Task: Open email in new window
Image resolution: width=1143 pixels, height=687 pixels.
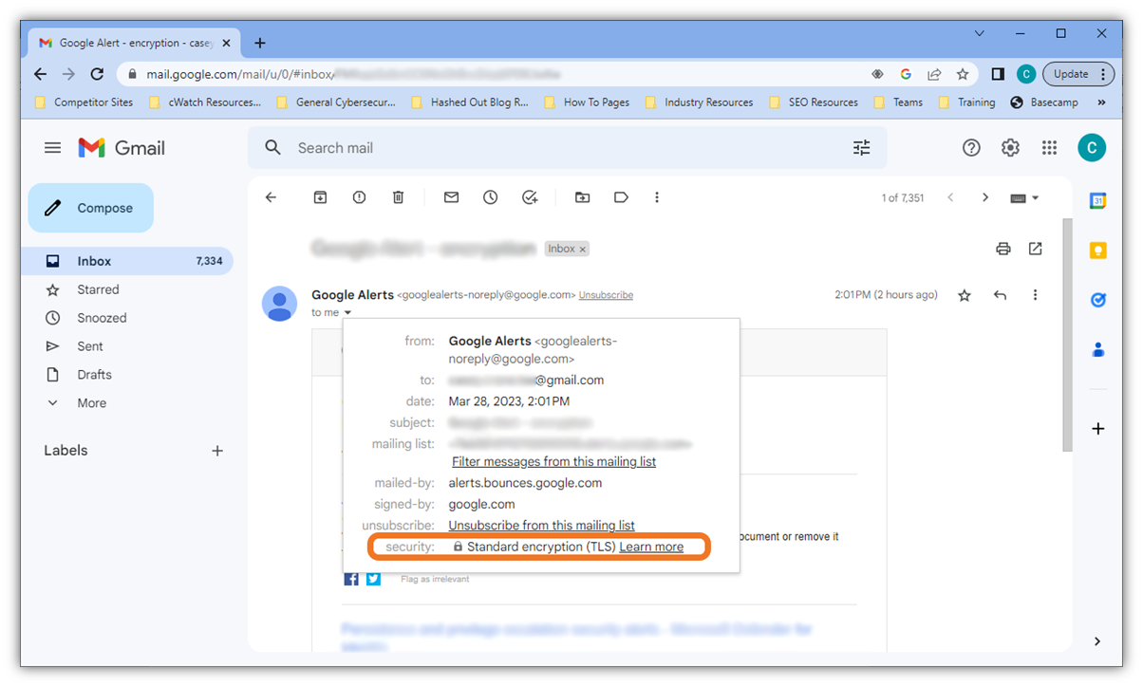Action: pos(1035,248)
